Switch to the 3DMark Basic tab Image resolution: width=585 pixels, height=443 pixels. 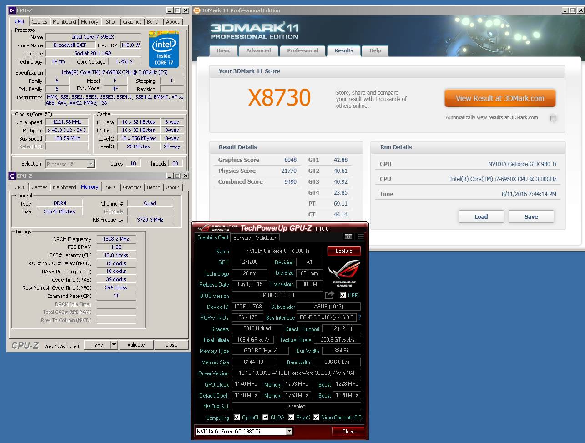click(223, 50)
